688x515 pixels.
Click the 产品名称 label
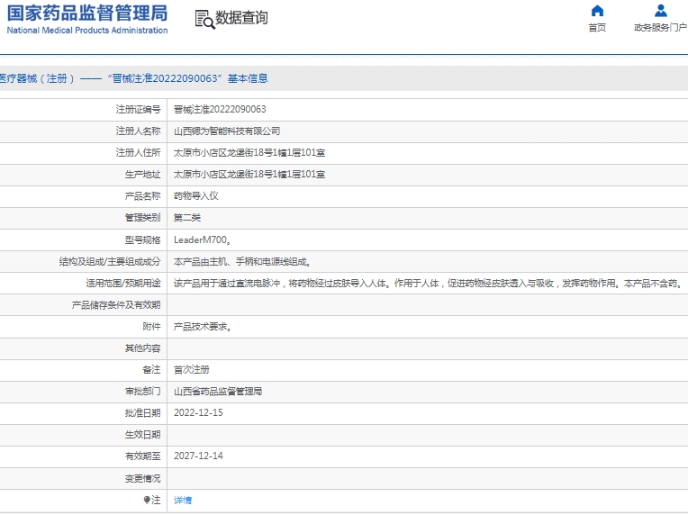(142, 196)
